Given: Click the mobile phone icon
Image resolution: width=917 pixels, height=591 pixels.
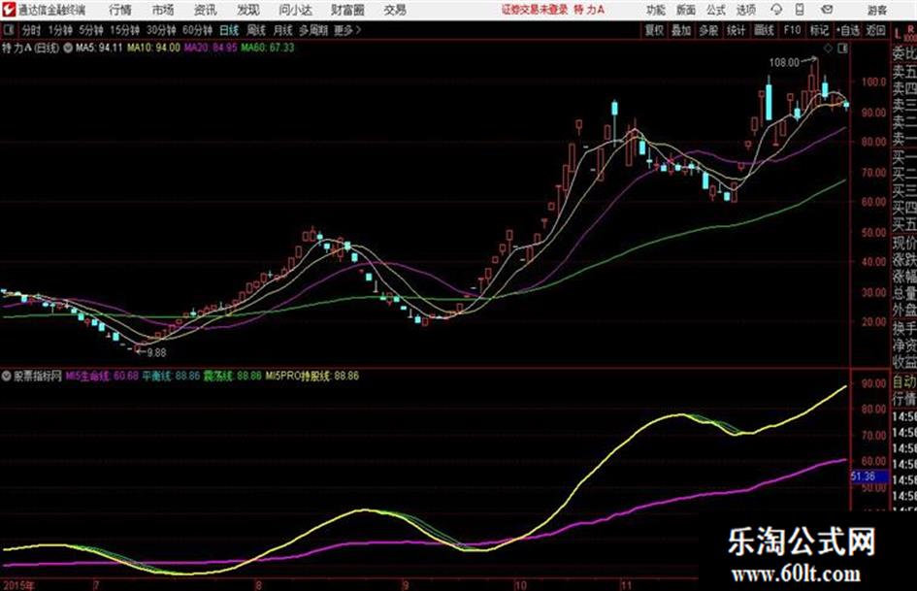Looking at the screenshot, I should coord(800,10).
